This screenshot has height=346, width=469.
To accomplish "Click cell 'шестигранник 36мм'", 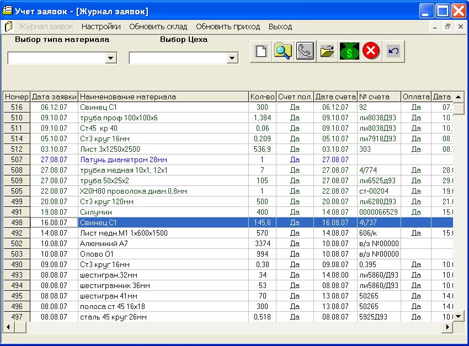I will click(x=163, y=285).
